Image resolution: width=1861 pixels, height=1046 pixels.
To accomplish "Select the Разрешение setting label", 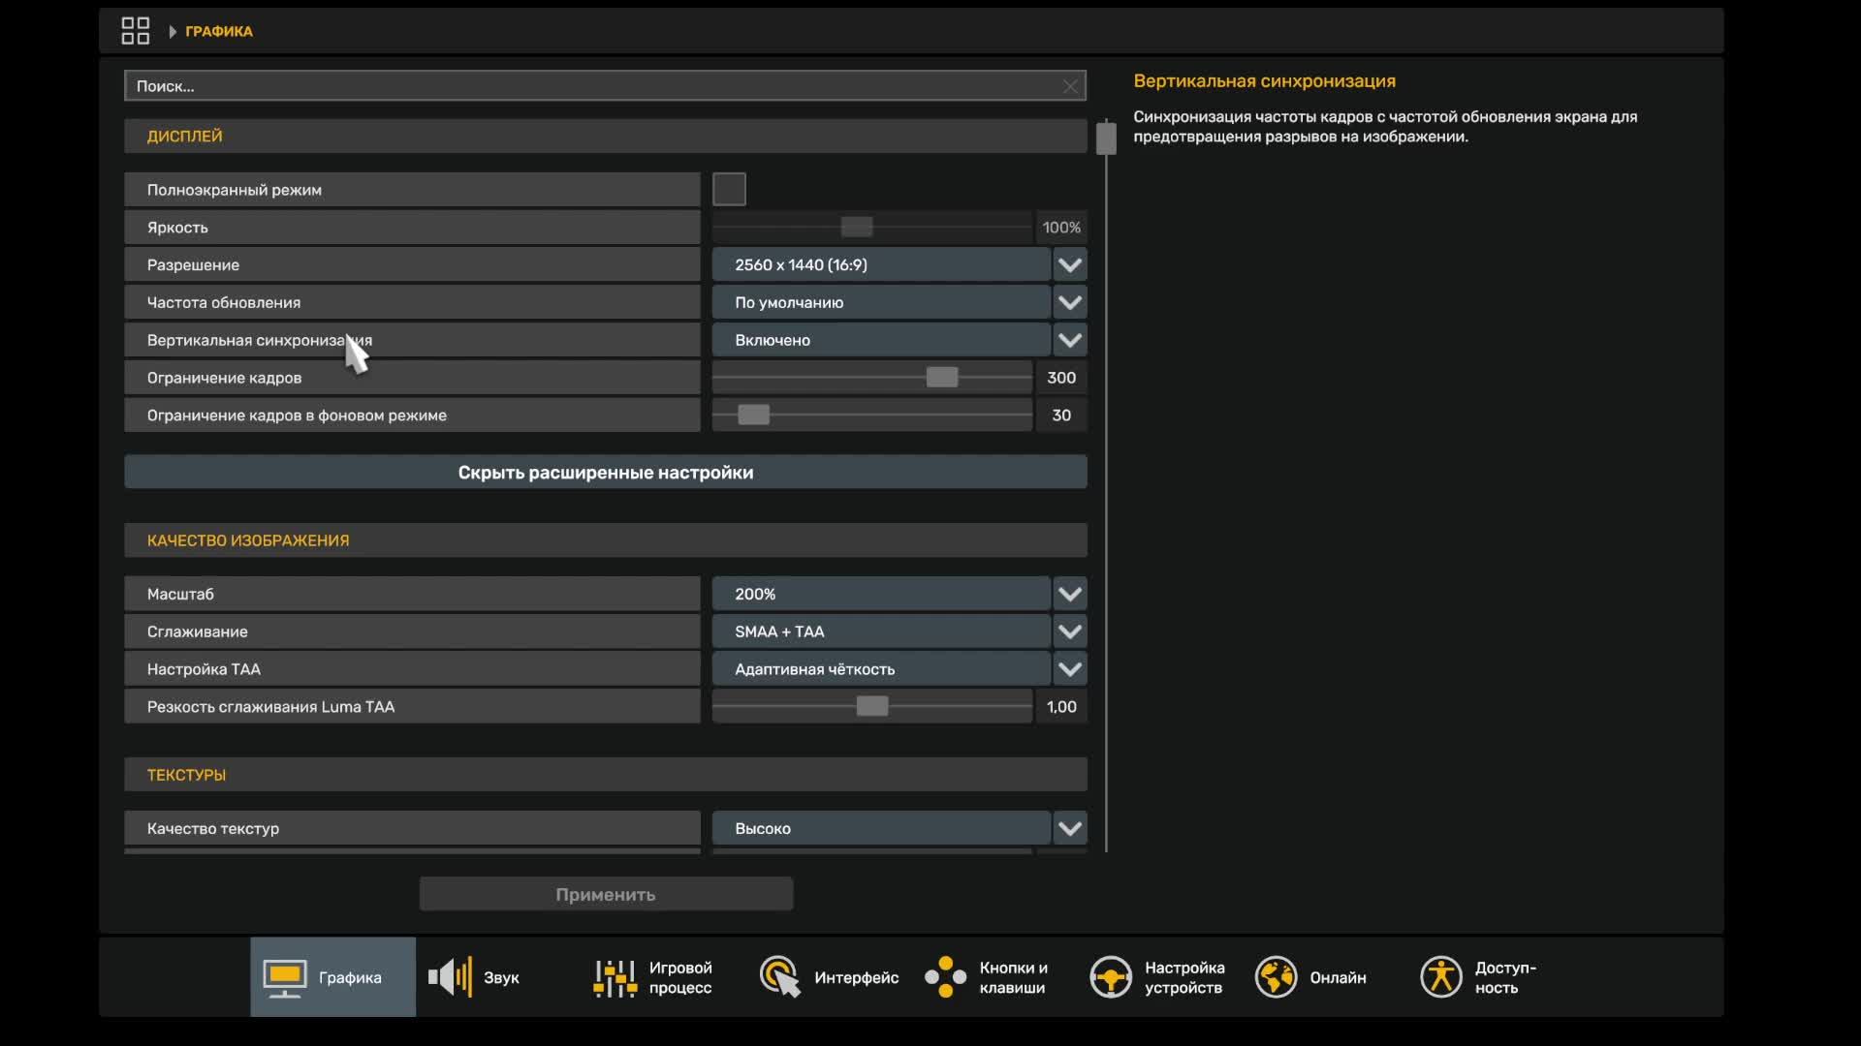I will [193, 265].
